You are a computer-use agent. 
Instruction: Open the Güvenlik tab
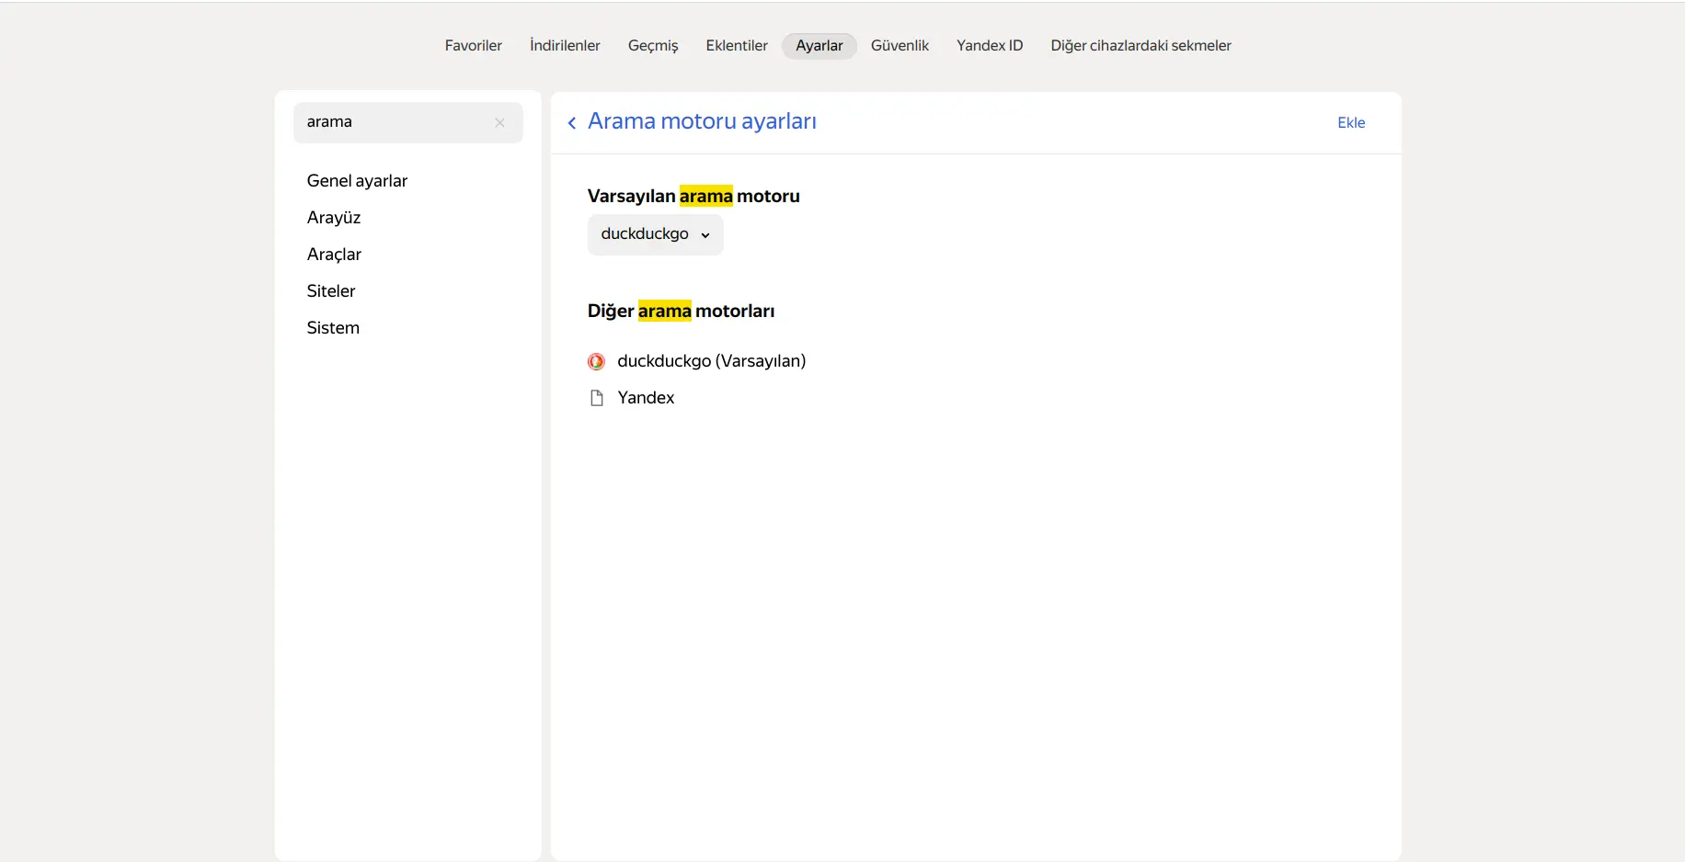(x=900, y=46)
